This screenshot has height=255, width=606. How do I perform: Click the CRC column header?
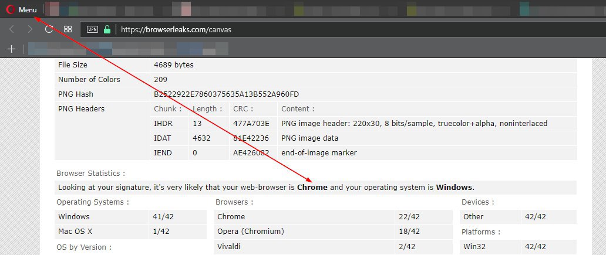click(243, 109)
